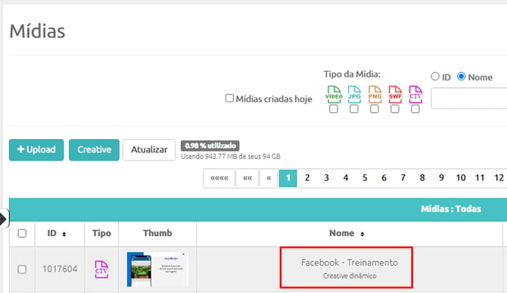This screenshot has width=507, height=293.
Task: Go to pagination page 8
Action: pos(422,178)
